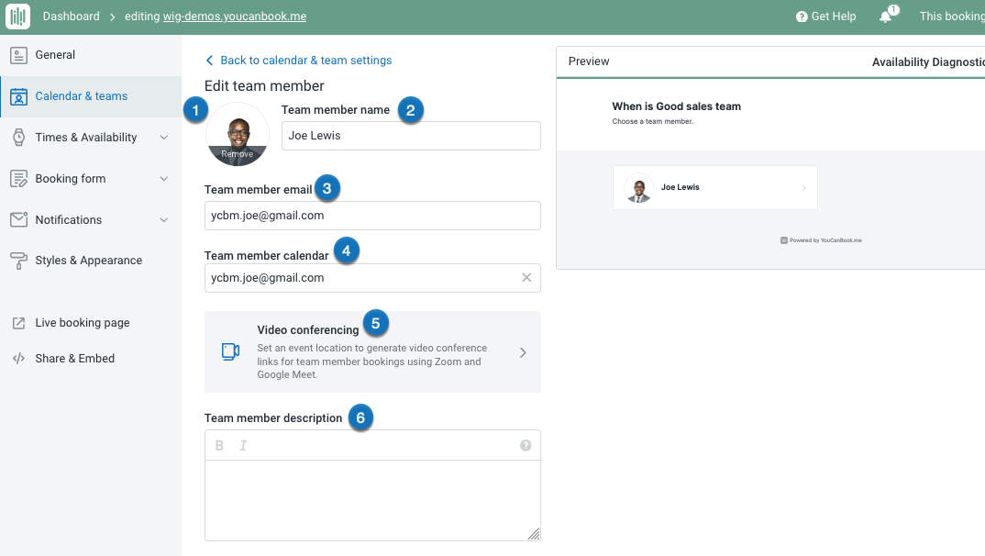The width and height of the screenshot is (985, 556).
Task: Click the video conferencing camera icon
Action: tap(230, 351)
